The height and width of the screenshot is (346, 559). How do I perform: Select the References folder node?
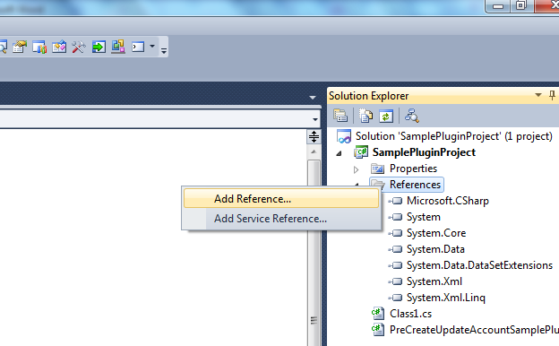(415, 185)
